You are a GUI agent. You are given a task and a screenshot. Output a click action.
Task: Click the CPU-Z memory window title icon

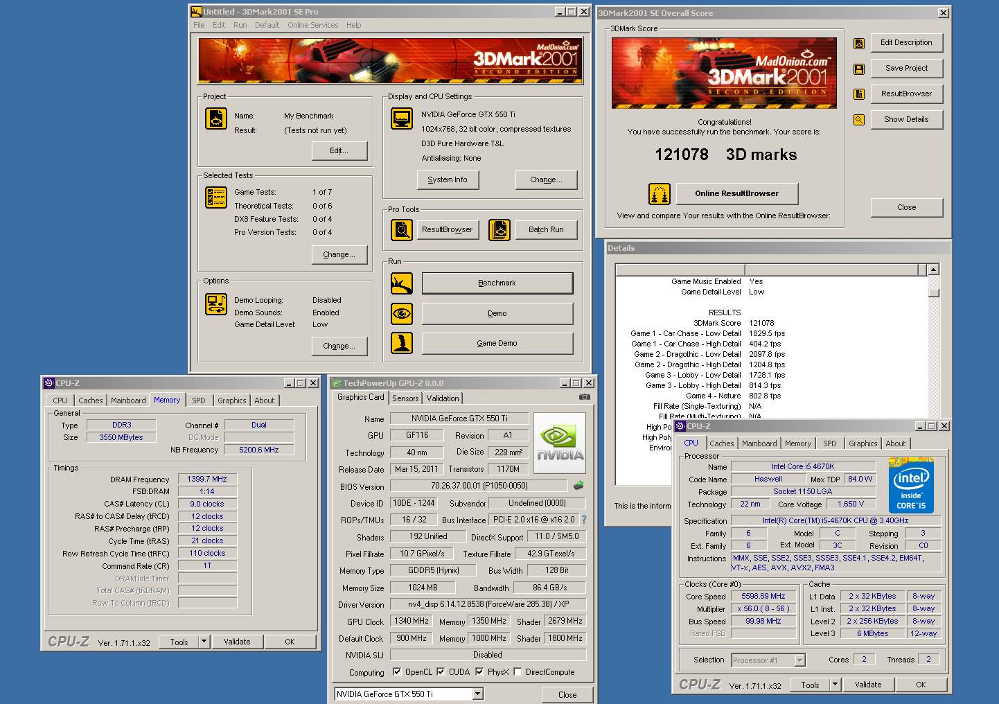coord(48,383)
